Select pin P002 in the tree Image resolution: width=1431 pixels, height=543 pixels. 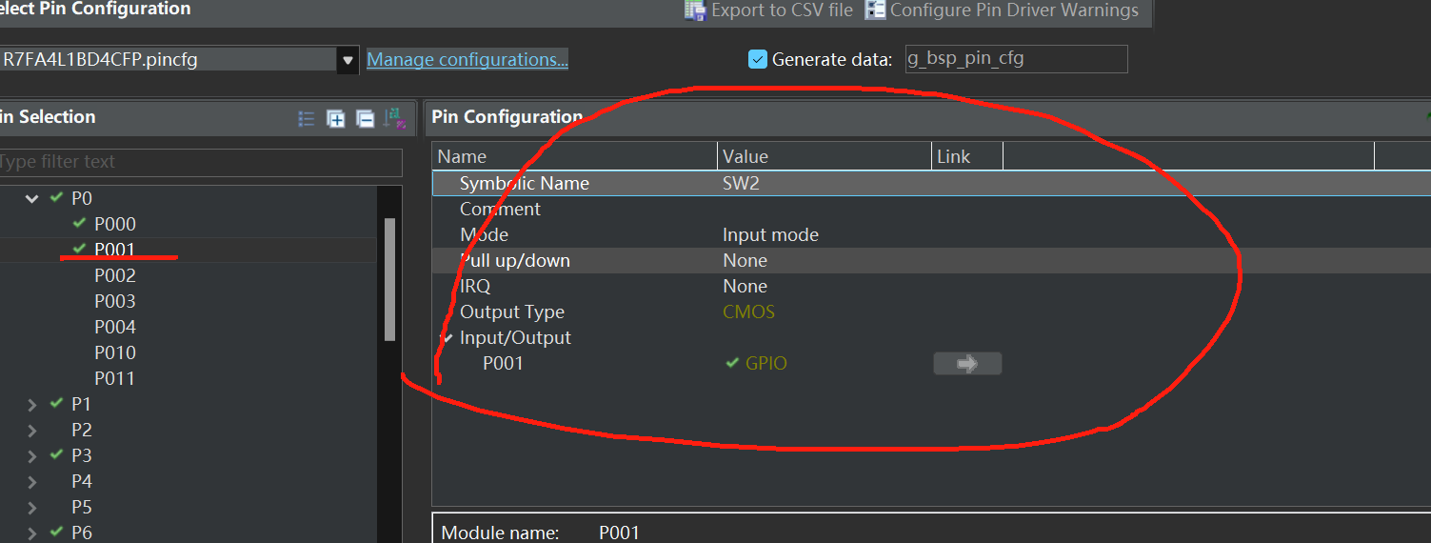[115, 275]
